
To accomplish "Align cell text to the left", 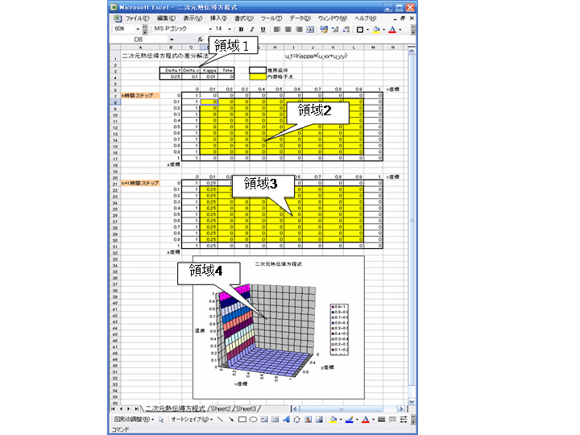I will (x=276, y=29).
